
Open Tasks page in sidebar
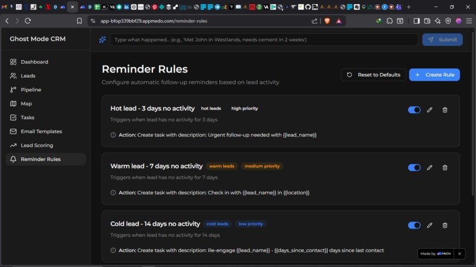(45, 118)
